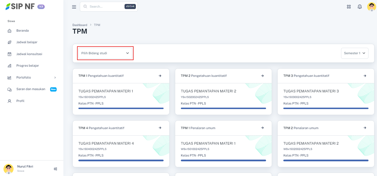This screenshot has height=176, width=377.
Task: Open the user avatar in top right
Action: 371,7
